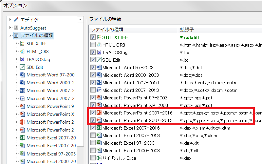Viewport: 262px width, 164px height.
Task: Click the pencil icon beside エディタ
Action: point(16,20)
